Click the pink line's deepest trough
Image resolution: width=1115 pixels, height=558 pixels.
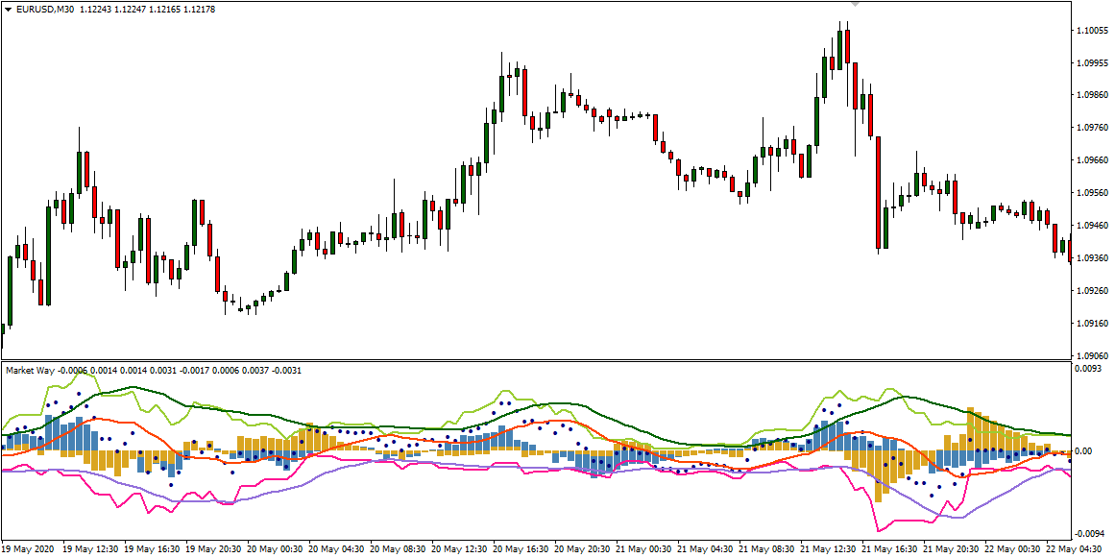point(881,530)
